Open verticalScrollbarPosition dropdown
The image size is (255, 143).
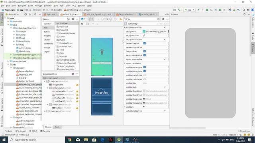[165, 111]
